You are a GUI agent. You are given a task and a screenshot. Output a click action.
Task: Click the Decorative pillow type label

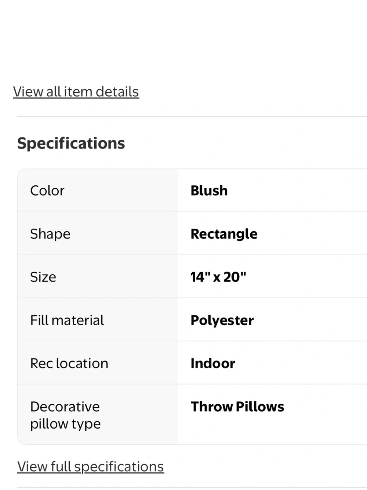[x=65, y=415]
